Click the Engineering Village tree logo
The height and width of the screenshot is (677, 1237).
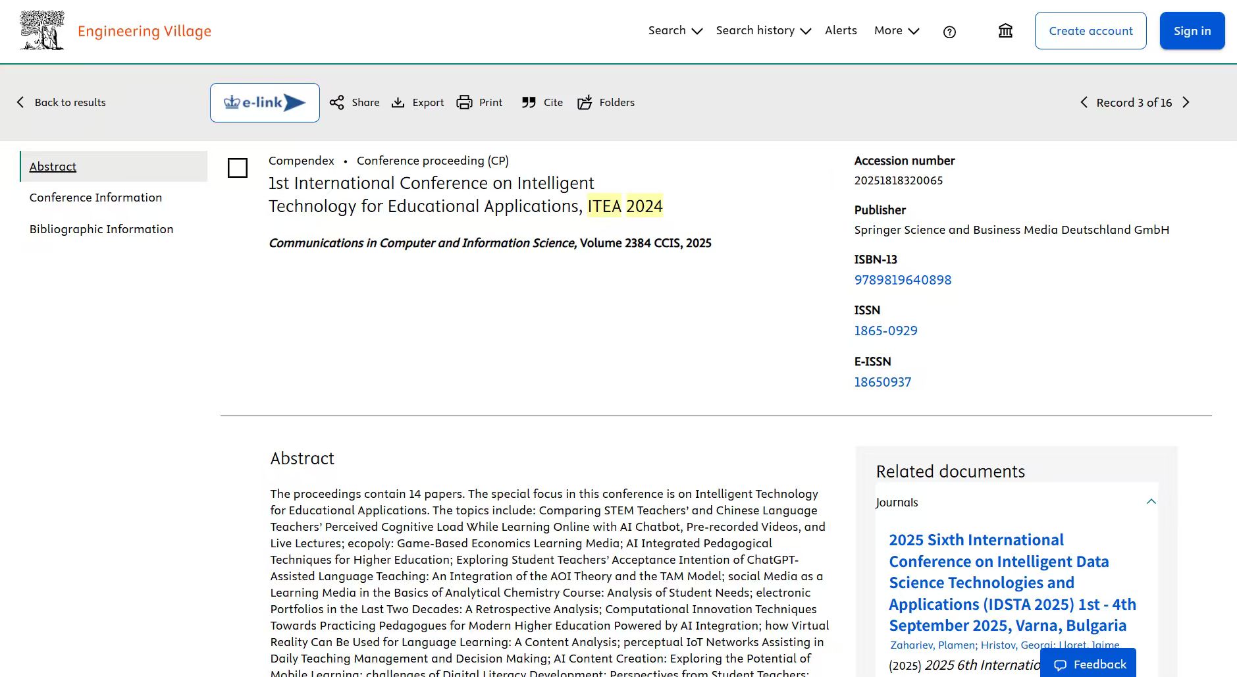42,31
